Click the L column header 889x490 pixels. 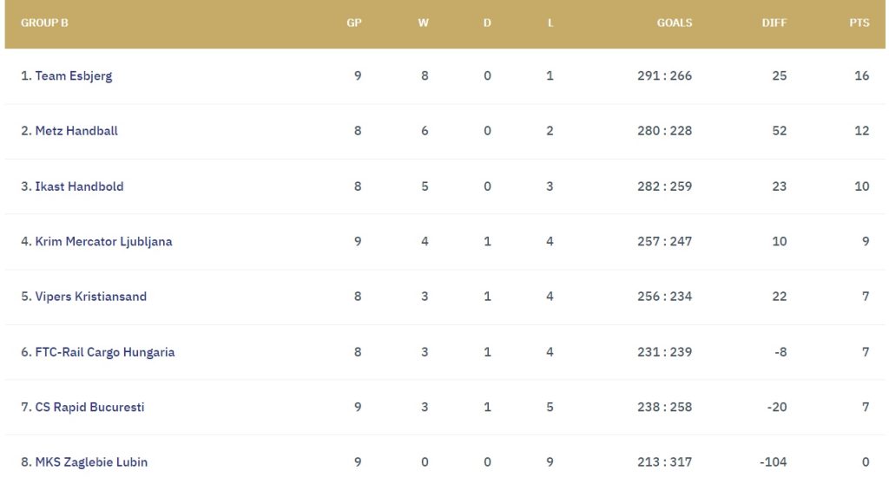coord(550,23)
